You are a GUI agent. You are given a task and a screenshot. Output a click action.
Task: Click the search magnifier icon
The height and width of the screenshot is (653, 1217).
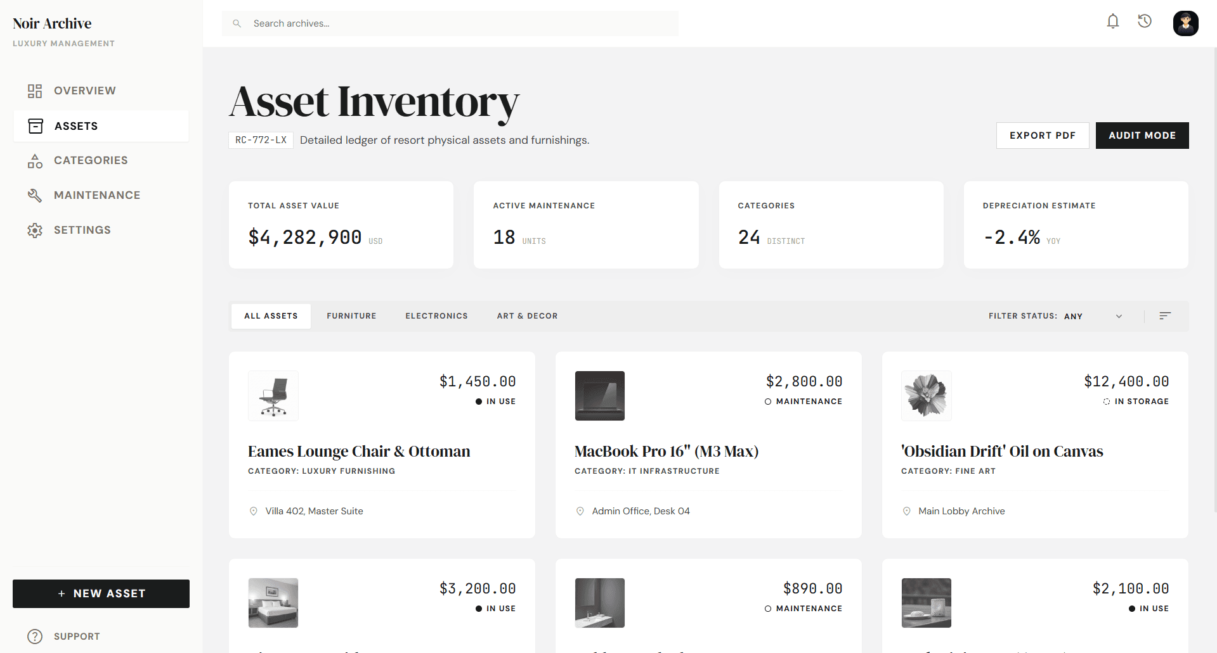[x=237, y=23]
